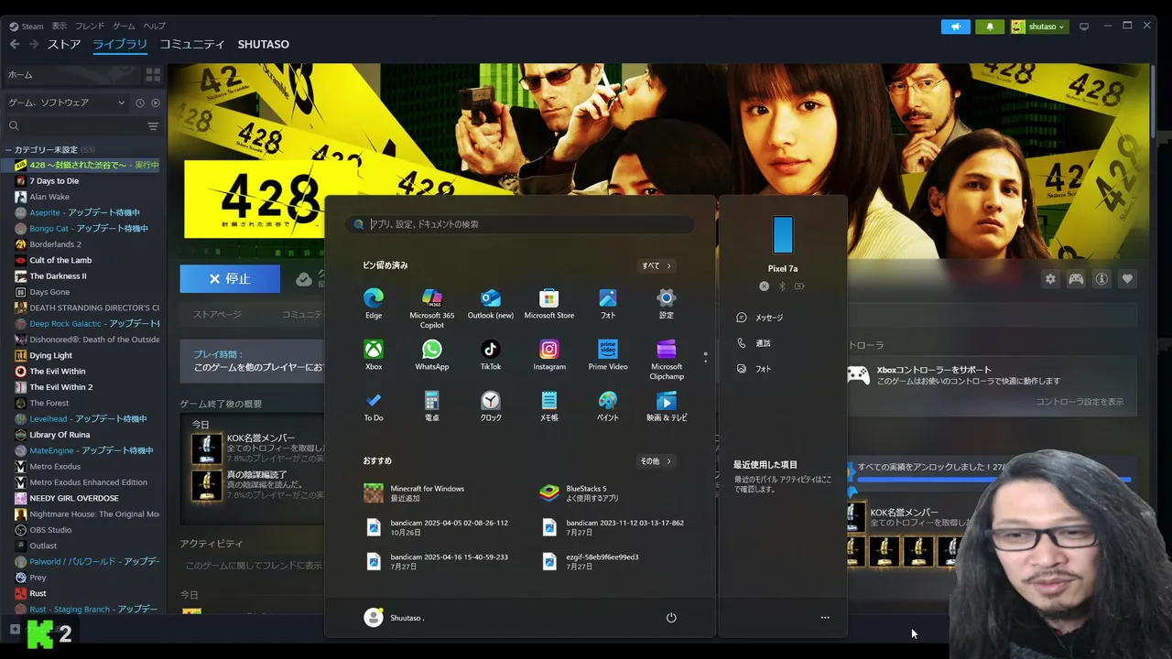Open コントローラ設定を表示 link in Steam

[x=1080, y=402]
